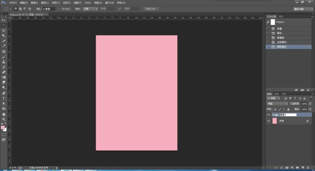The width and height of the screenshot is (315, 171).
Task: Toggle lock transparent pixels
Action: point(275,109)
